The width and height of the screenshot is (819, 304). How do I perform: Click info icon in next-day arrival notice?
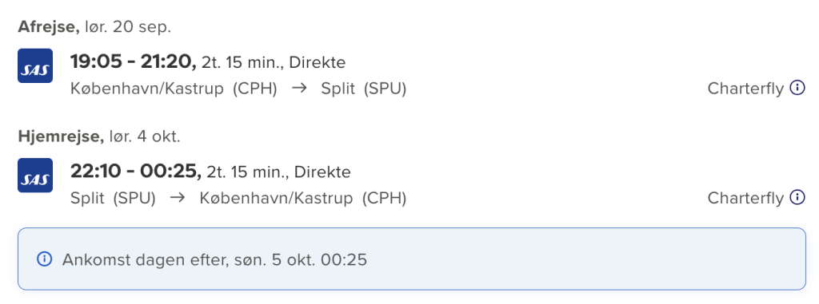click(x=45, y=259)
